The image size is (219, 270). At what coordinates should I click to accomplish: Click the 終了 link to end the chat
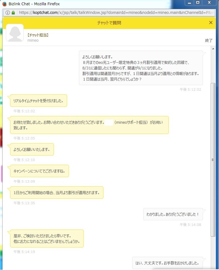(209, 40)
